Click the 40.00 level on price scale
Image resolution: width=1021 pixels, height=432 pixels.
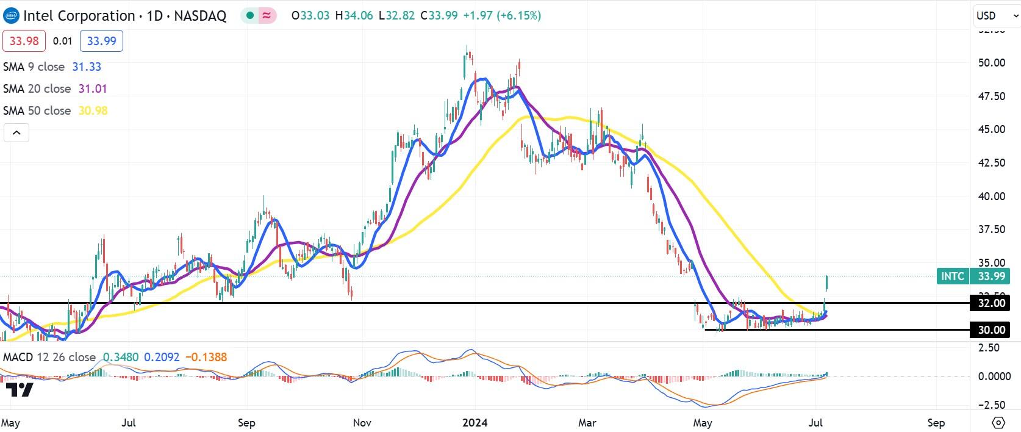pos(992,196)
